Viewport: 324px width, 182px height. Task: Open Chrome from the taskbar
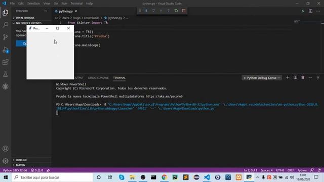(x=164, y=177)
